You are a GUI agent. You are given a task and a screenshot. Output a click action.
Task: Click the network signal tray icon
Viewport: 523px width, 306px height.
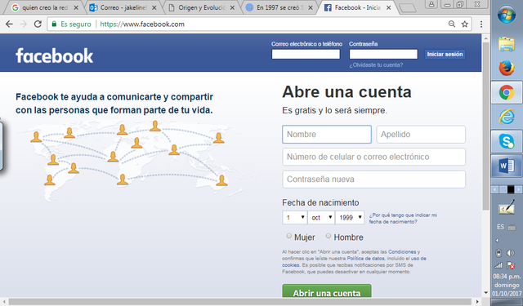point(498,265)
